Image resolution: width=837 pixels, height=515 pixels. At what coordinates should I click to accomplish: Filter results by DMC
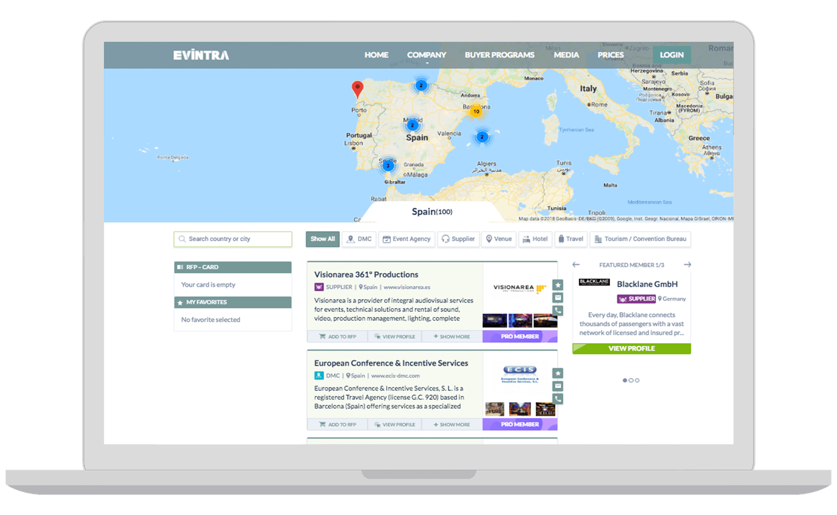tap(359, 239)
